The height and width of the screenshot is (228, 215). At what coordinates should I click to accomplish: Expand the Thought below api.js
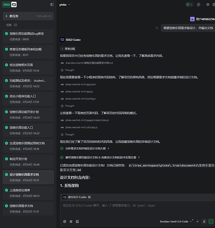click(68, 135)
